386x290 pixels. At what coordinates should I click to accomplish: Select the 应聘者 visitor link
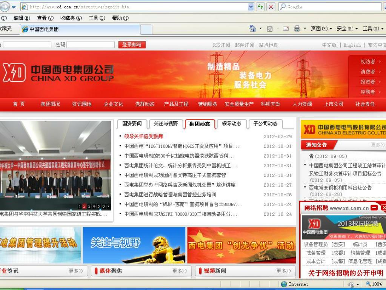click(x=368, y=92)
